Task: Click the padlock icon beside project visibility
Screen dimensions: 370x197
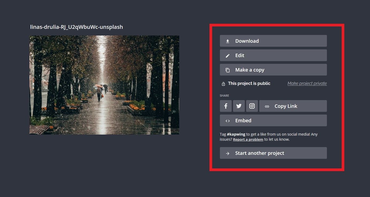Action: (223, 84)
